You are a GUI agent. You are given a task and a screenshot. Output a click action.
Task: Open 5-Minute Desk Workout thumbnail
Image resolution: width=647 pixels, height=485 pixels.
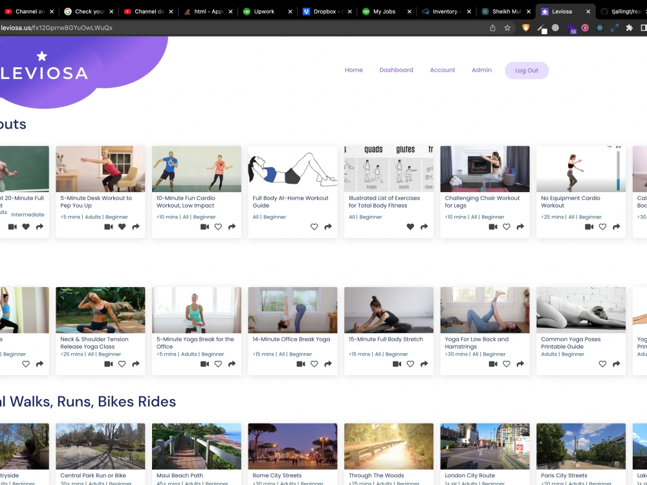pyautogui.click(x=100, y=169)
